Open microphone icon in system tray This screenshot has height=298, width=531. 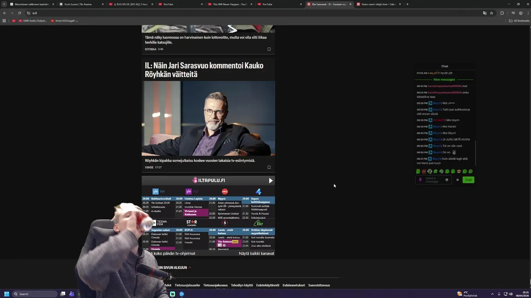(499, 294)
